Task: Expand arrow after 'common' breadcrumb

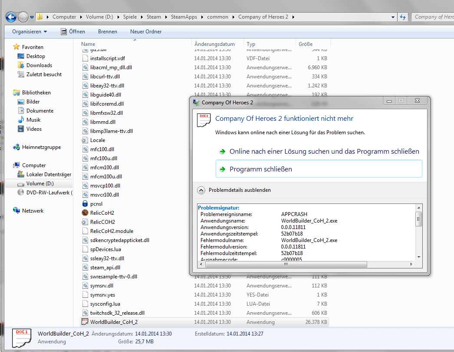Action: coord(234,17)
